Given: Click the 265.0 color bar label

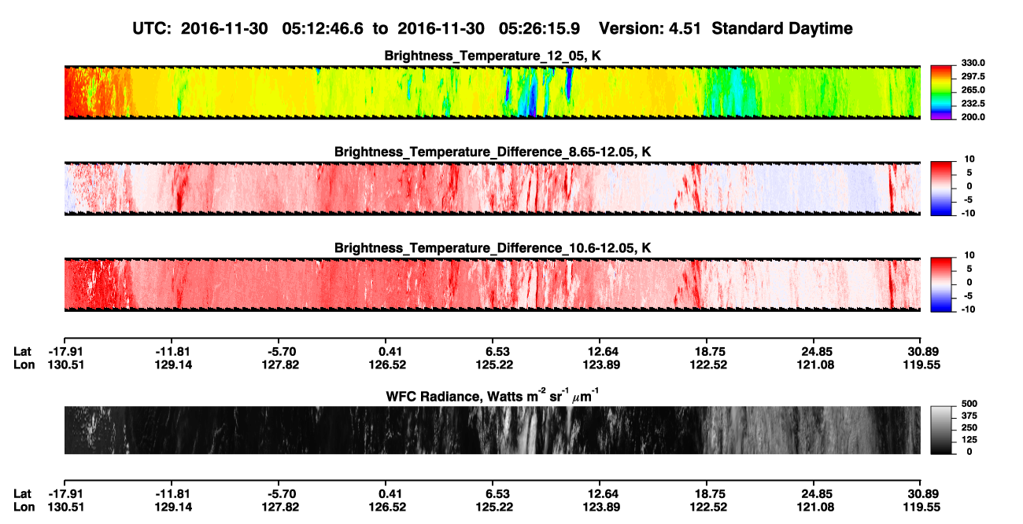Looking at the screenshot, I should pyautogui.click(x=973, y=90).
